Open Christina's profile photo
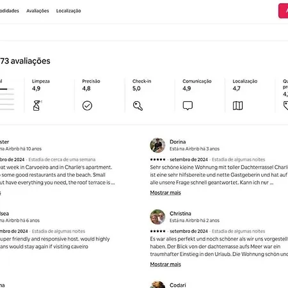Image resolution: width=288 pixels, height=288 pixels. 157,217
